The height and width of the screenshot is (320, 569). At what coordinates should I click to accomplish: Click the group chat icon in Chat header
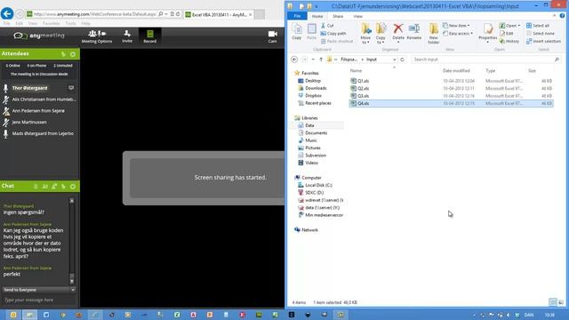[45, 187]
